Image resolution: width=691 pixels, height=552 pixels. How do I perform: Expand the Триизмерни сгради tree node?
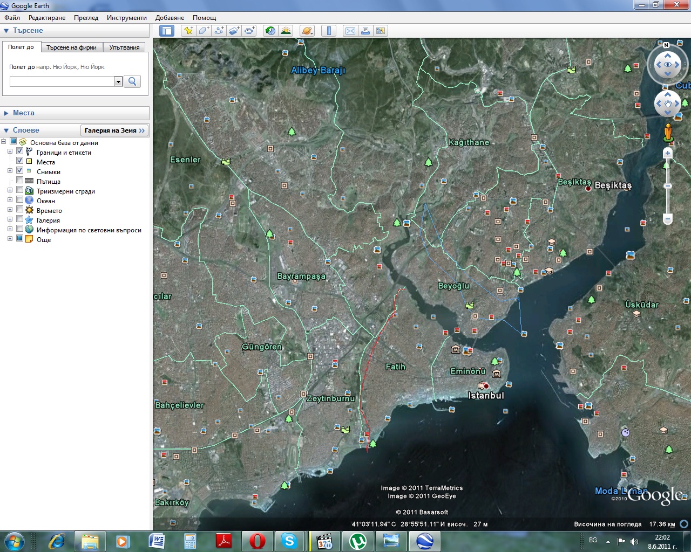(x=10, y=191)
